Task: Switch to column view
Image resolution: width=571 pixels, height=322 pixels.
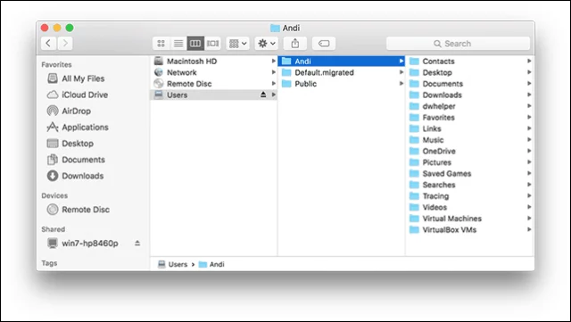Action: (x=195, y=44)
